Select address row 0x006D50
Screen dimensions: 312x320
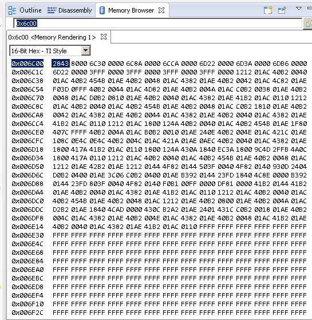click(27, 167)
